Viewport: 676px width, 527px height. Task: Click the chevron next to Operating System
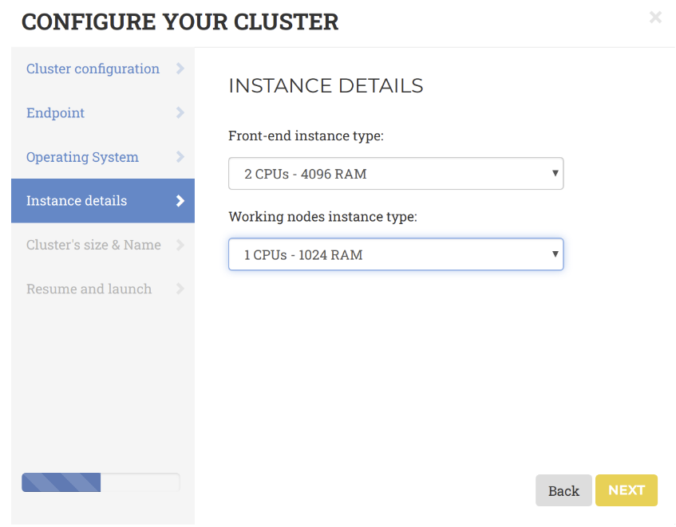point(181,157)
